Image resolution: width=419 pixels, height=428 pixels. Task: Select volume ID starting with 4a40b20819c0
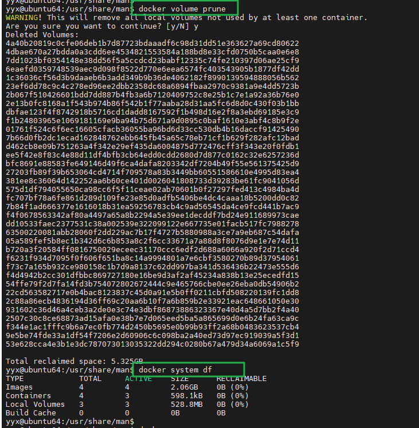click(x=152, y=44)
